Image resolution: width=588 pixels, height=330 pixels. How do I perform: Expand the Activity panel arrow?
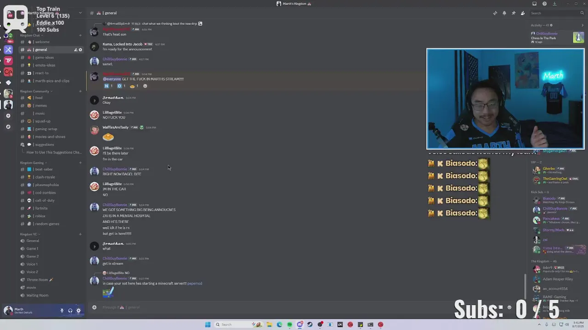click(x=582, y=25)
